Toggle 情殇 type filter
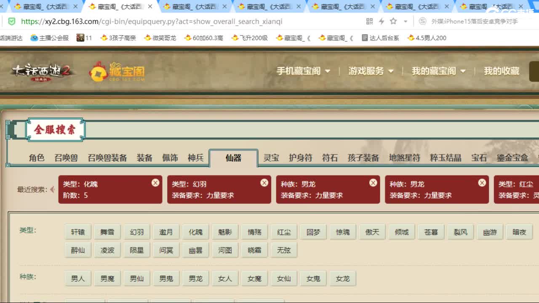539x303 pixels. 255,232
